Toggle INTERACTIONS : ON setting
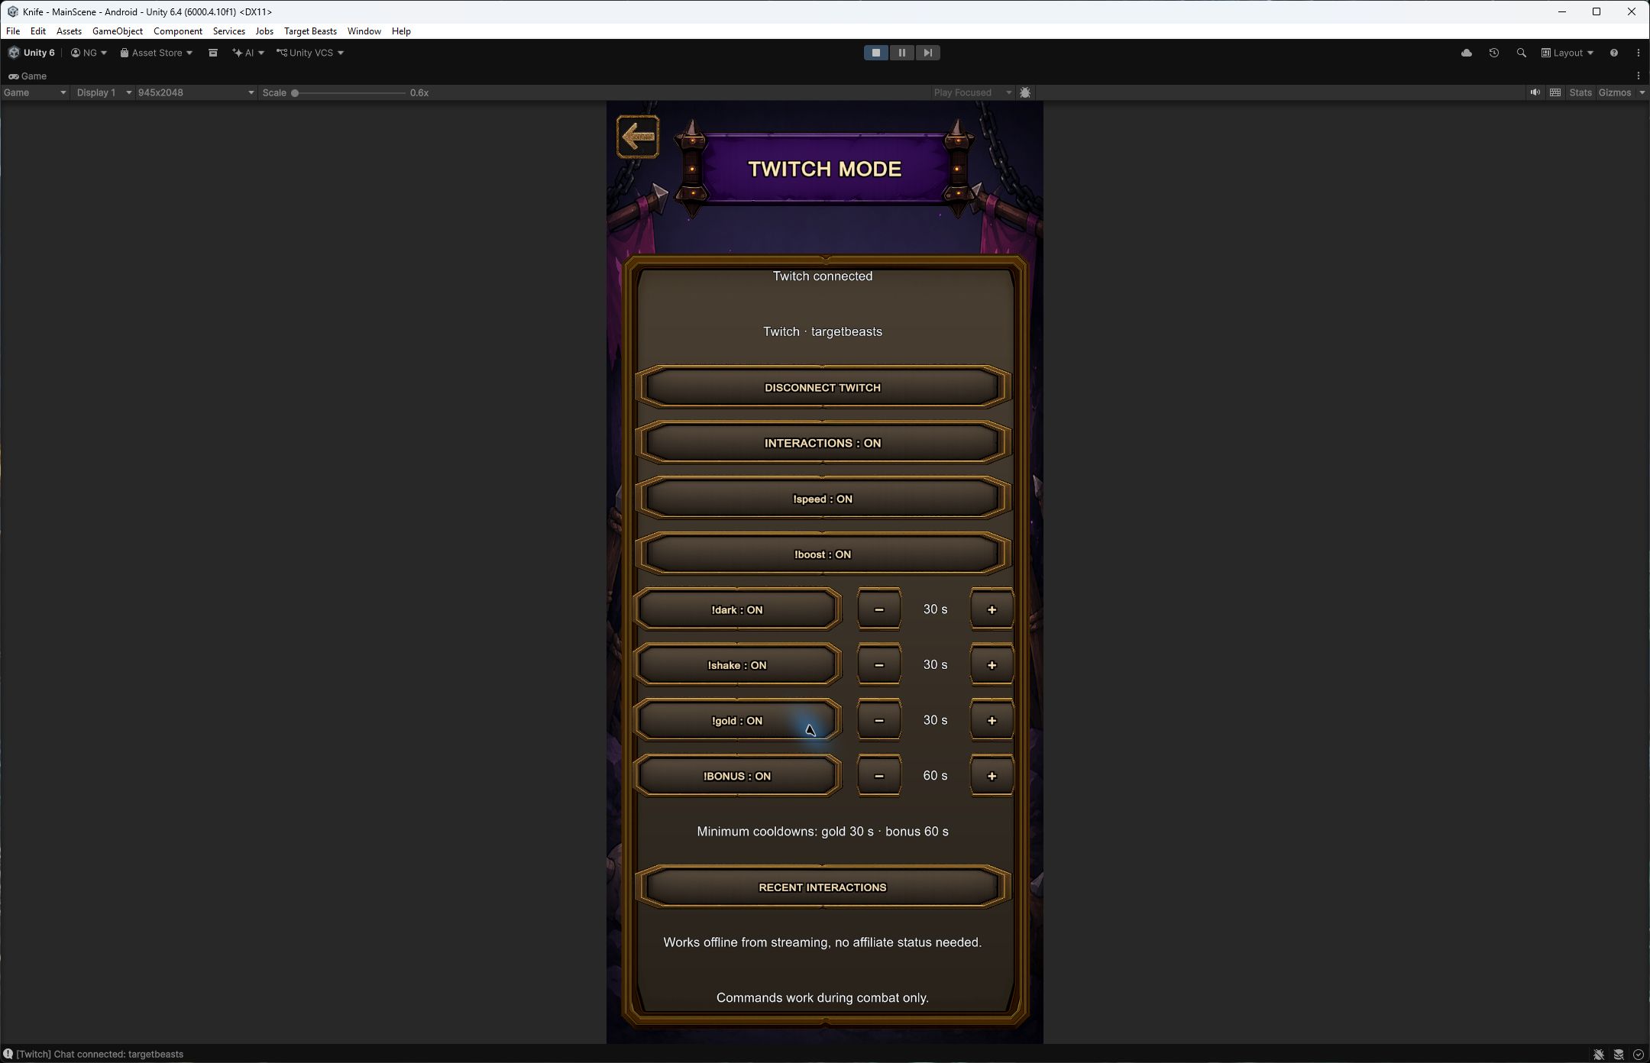The height and width of the screenshot is (1063, 1650). tap(823, 443)
